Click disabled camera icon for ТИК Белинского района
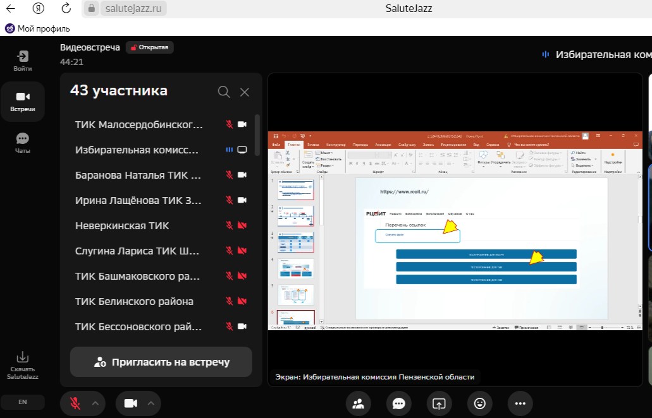 (x=242, y=301)
